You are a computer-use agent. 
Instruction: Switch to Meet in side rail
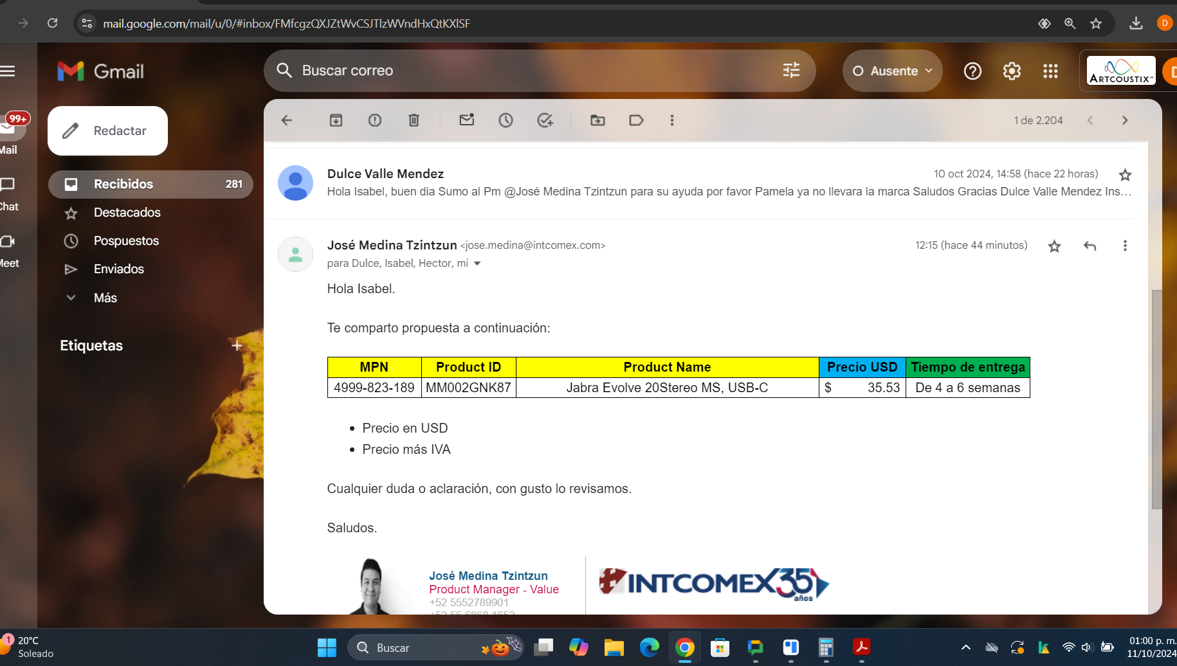8,250
